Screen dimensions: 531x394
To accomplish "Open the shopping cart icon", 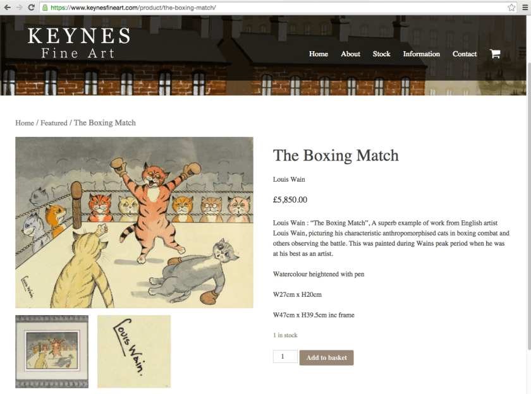I will (495, 54).
